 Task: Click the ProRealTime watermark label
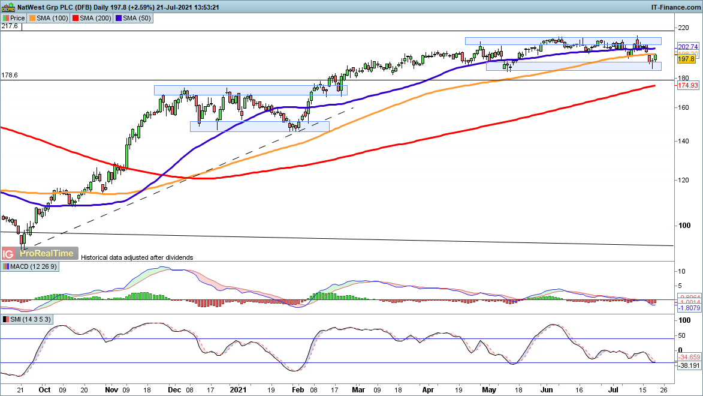coord(47,254)
